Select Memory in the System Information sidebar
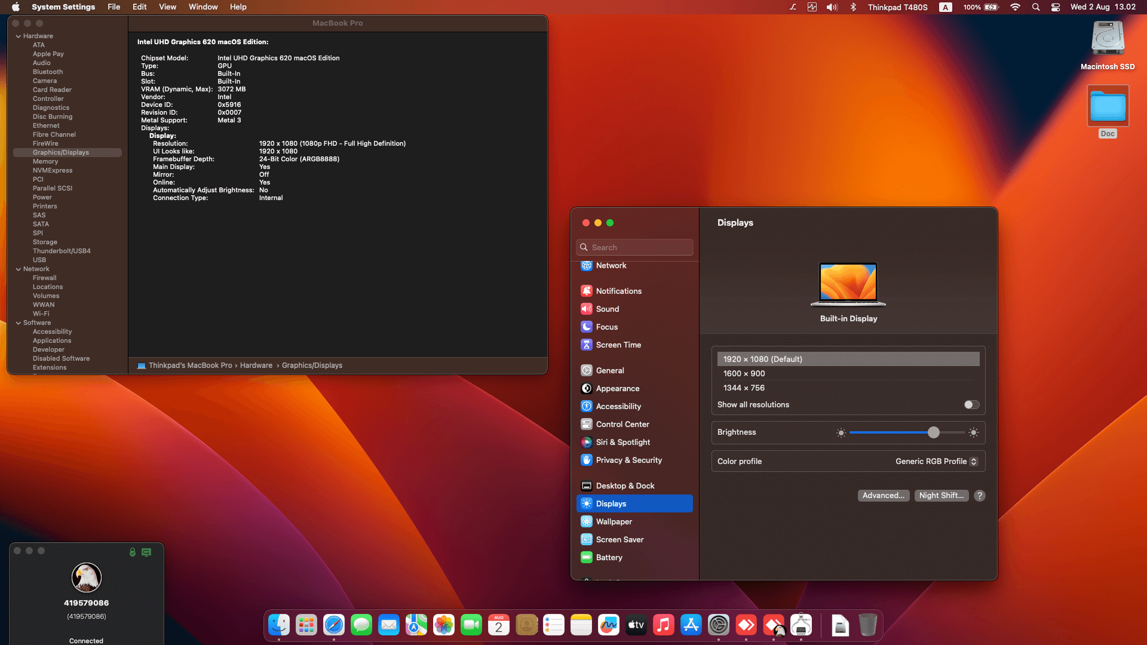The width and height of the screenshot is (1147, 645). pyautogui.click(x=45, y=162)
